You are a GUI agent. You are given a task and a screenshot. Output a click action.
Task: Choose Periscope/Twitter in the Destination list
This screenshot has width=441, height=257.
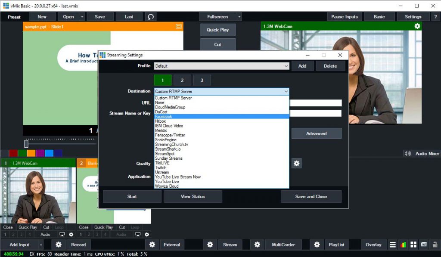(x=222, y=135)
